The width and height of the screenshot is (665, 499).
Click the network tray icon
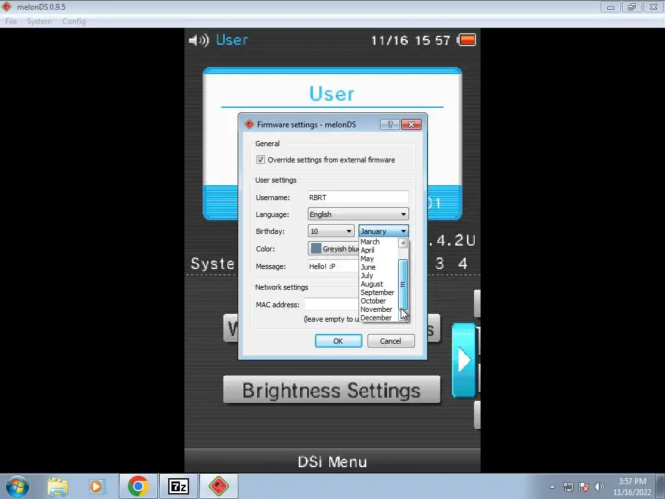coord(568,487)
